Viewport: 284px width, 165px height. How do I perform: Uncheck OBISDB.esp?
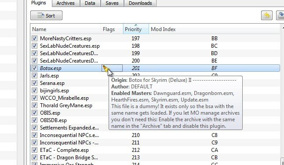tap(34, 120)
